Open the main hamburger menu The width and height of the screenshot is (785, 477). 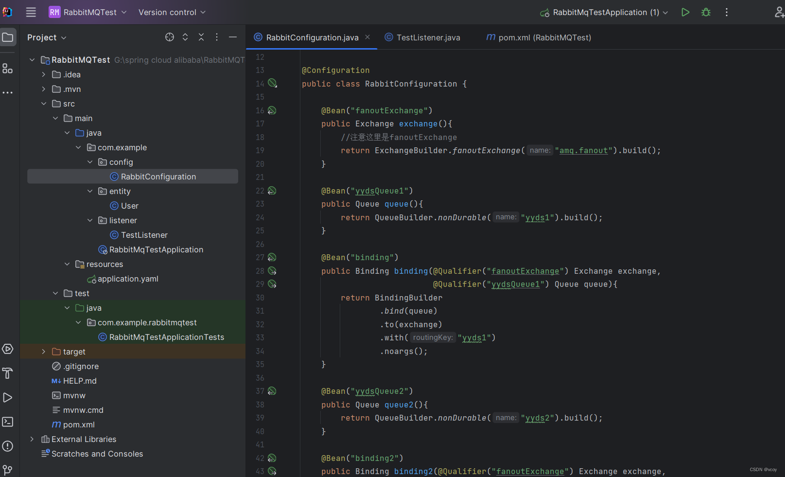(31, 12)
